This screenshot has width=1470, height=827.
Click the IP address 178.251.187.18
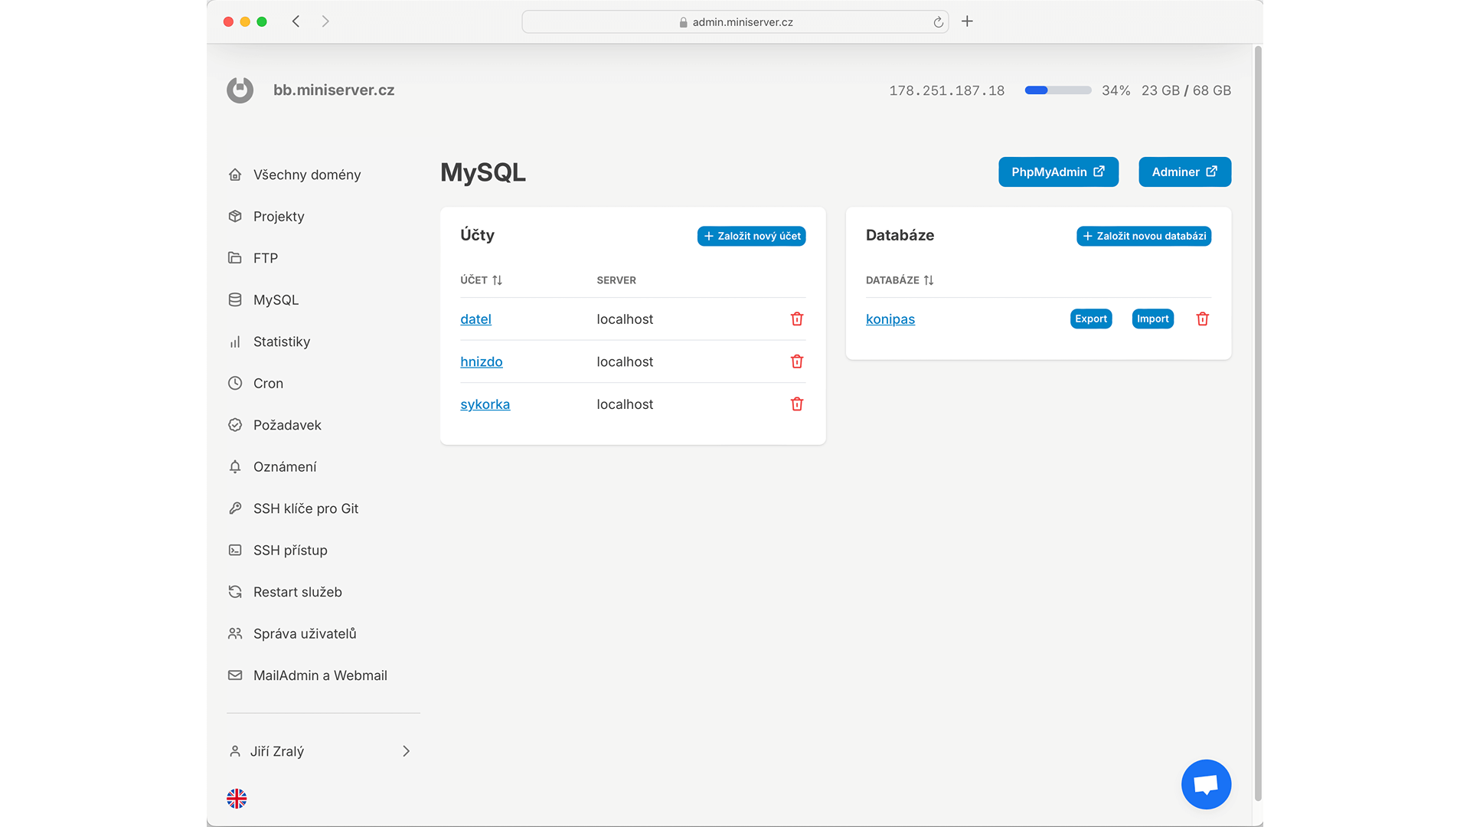(946, 90)
